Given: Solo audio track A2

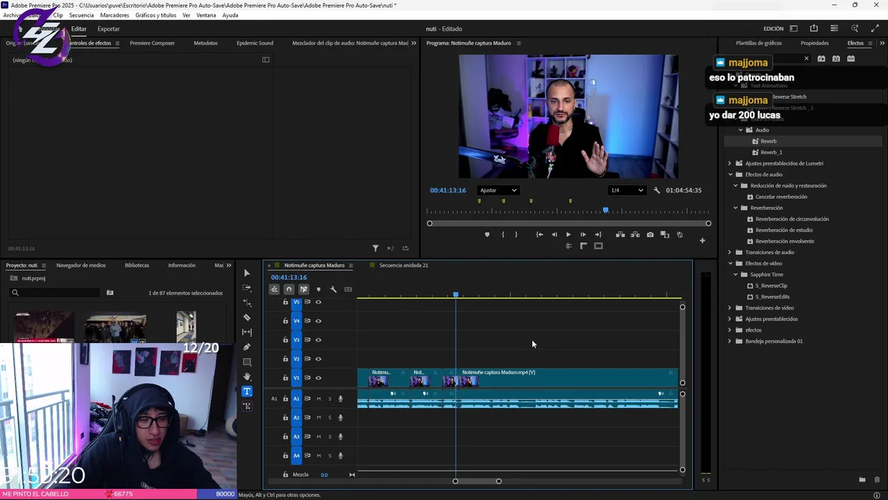Looking at the screenshot, I should point(330,417).
